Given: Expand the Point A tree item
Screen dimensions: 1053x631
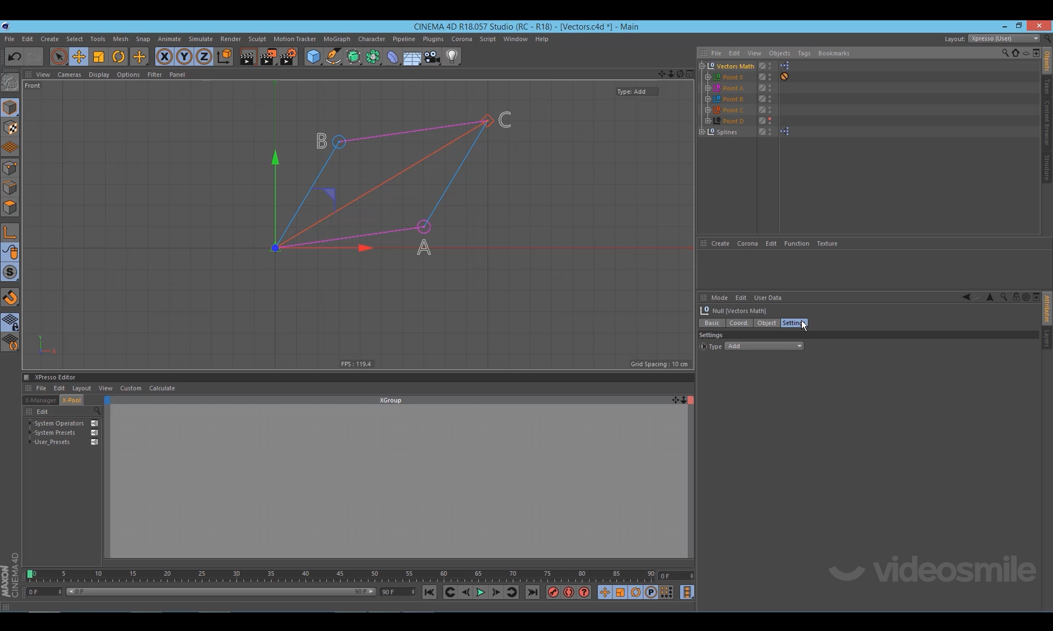Looking at the screenshot, I should click(x=708, y=88).
